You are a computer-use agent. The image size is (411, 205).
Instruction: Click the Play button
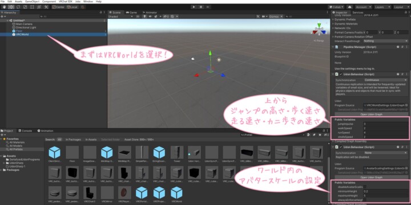pos(194,7)
